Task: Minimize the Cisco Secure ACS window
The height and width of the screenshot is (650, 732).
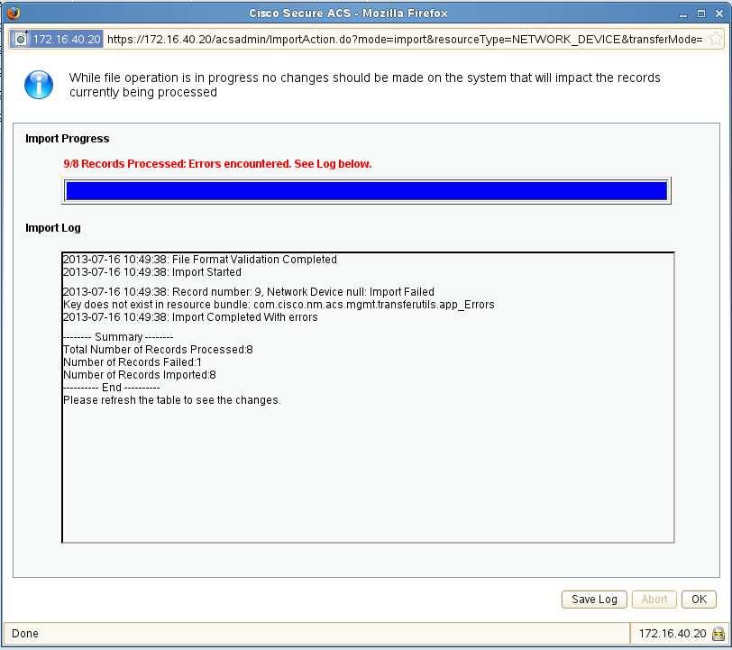Action: pyautogui.click(x=683, y=14)
